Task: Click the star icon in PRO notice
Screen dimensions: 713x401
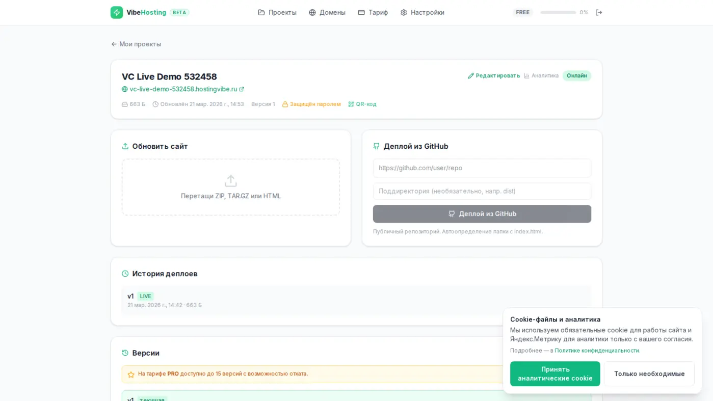Action: [131, 375]
